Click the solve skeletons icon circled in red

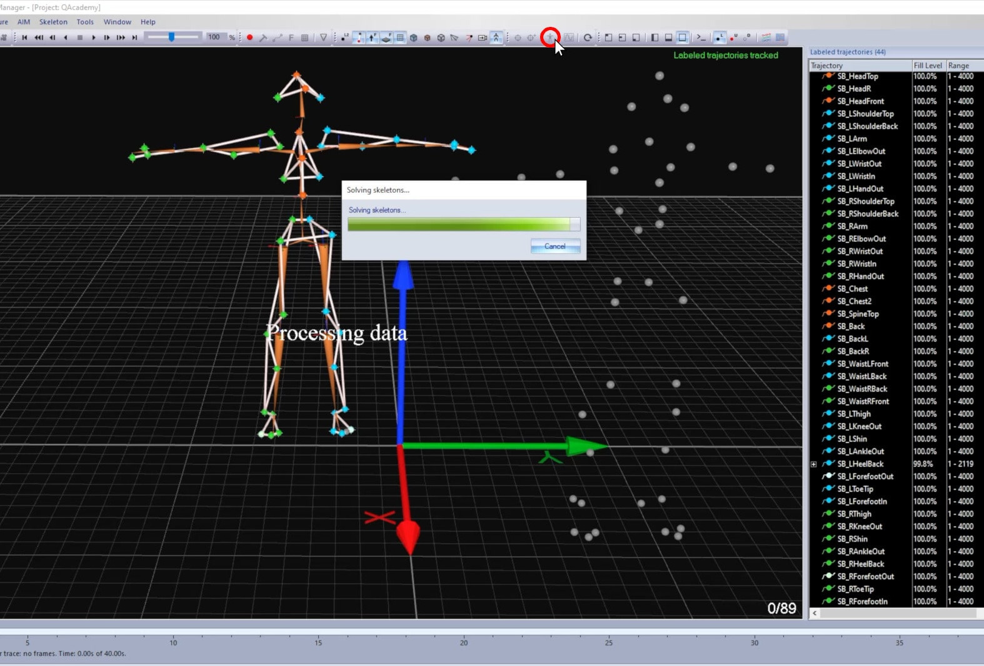(550, 38)
